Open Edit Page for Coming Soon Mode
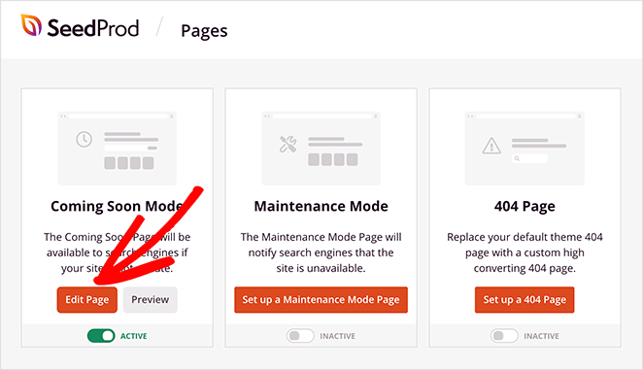The width and height of the screenshot is (643, 370). click(x=87, y=300)
